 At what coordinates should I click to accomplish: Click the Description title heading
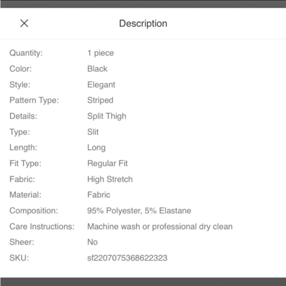[143, 23]
